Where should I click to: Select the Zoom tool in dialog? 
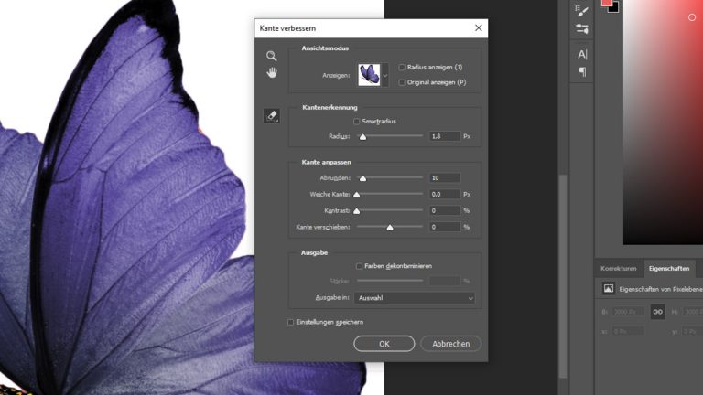pos(271,56)
